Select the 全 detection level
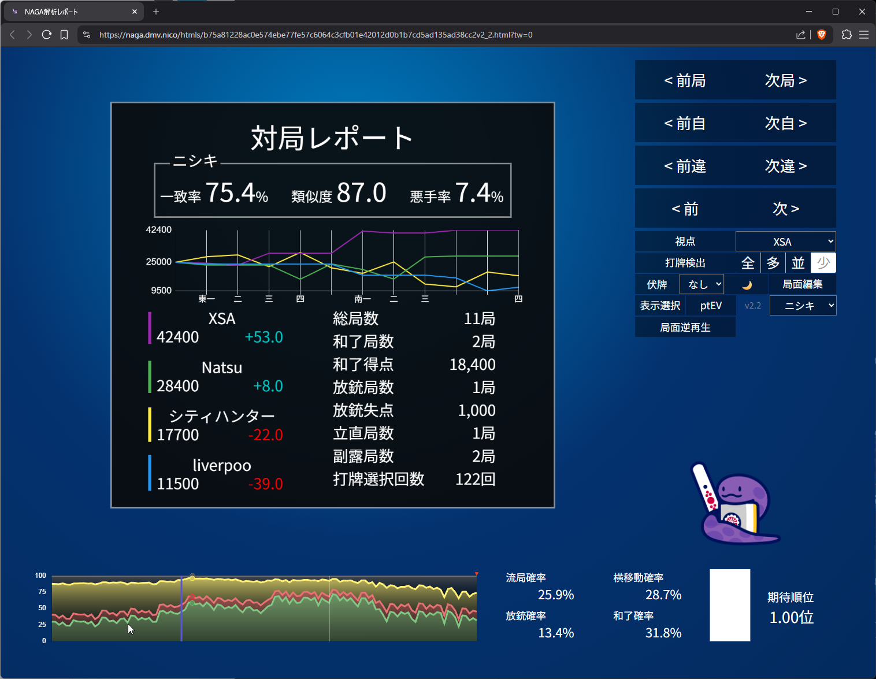The width and height of the screenshot is (876, 679). 748,263
